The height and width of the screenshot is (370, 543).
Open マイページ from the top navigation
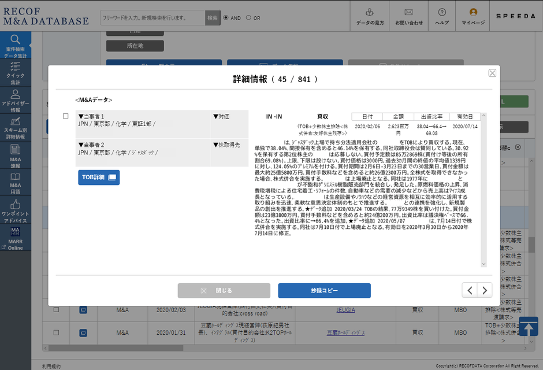[x=473, y=16]
